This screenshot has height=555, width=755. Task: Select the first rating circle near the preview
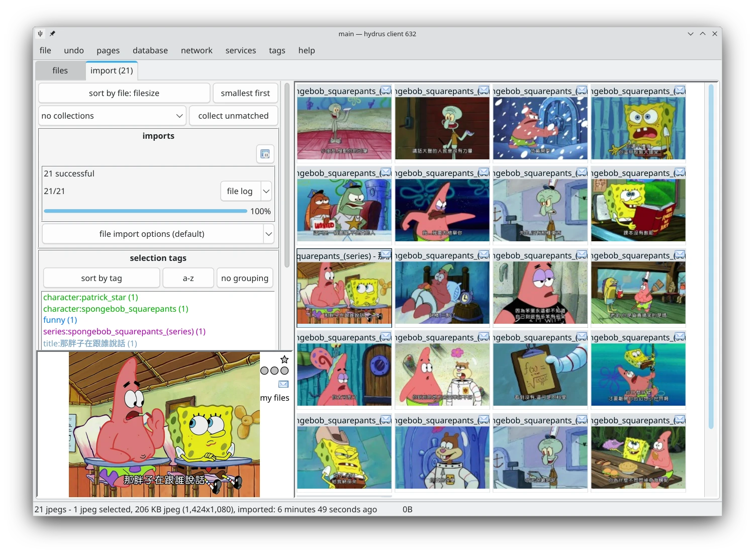click(263, 371)
